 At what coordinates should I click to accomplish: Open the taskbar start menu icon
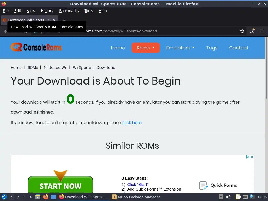4,197
